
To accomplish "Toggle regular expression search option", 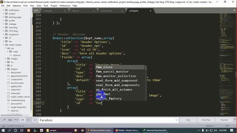I will pos(4,120).
